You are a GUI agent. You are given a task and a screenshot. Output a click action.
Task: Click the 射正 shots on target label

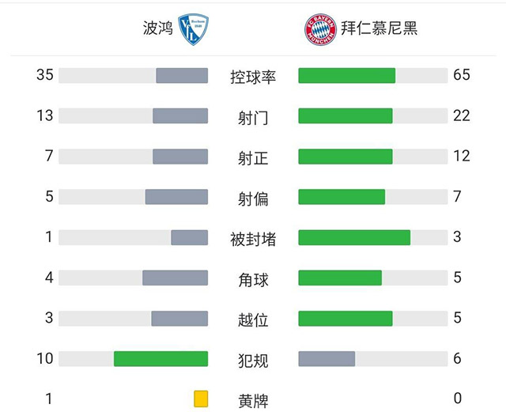tap(253, 158)
